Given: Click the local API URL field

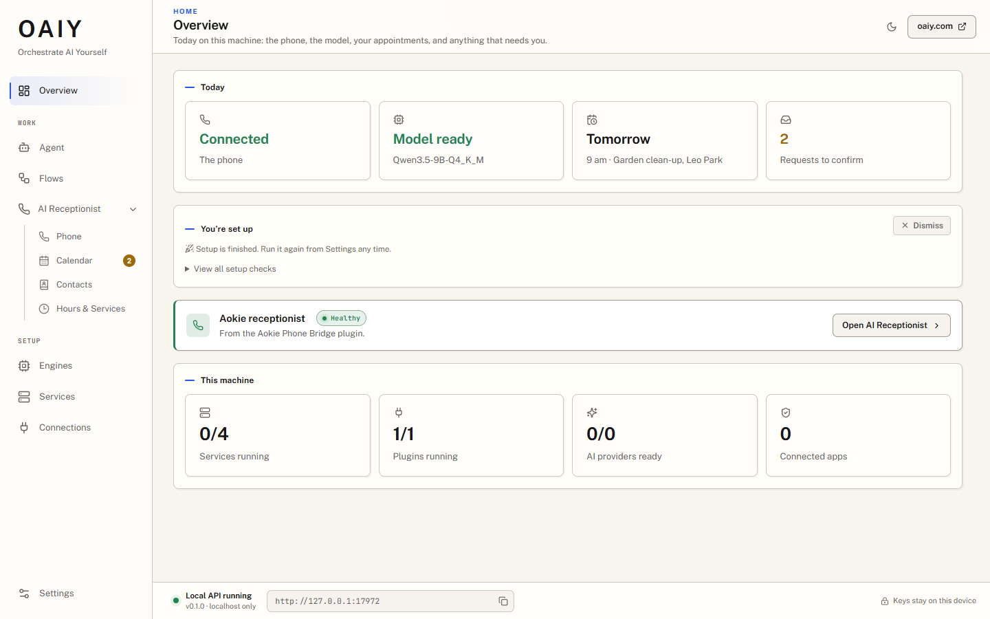Looking at the screenshot, I should (390, 601).
